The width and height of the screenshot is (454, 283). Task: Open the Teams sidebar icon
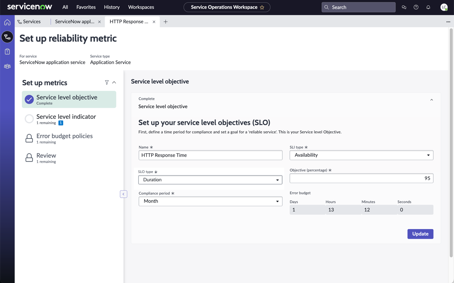7,66
